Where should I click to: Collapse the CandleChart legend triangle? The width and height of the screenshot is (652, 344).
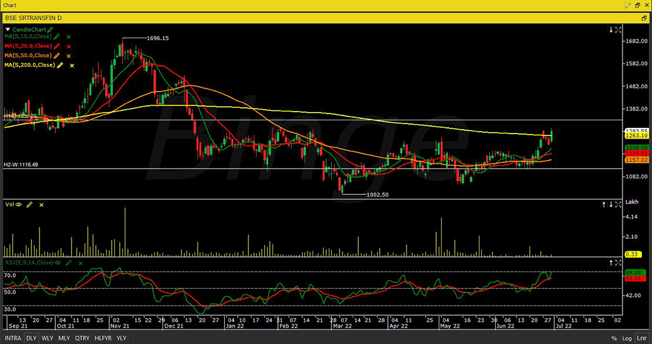8,30
